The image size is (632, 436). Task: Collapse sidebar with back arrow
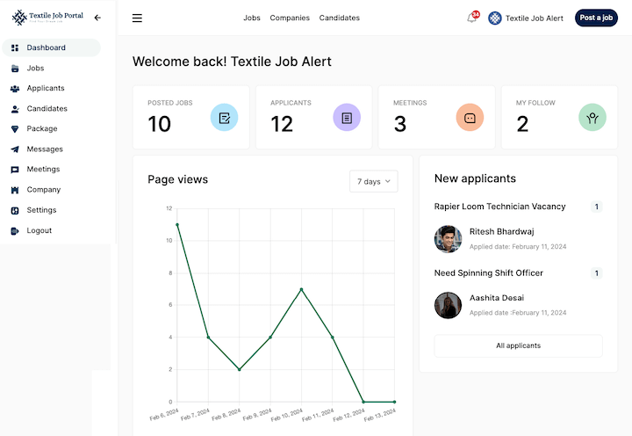pyautogui.click(x=97, y=18)
